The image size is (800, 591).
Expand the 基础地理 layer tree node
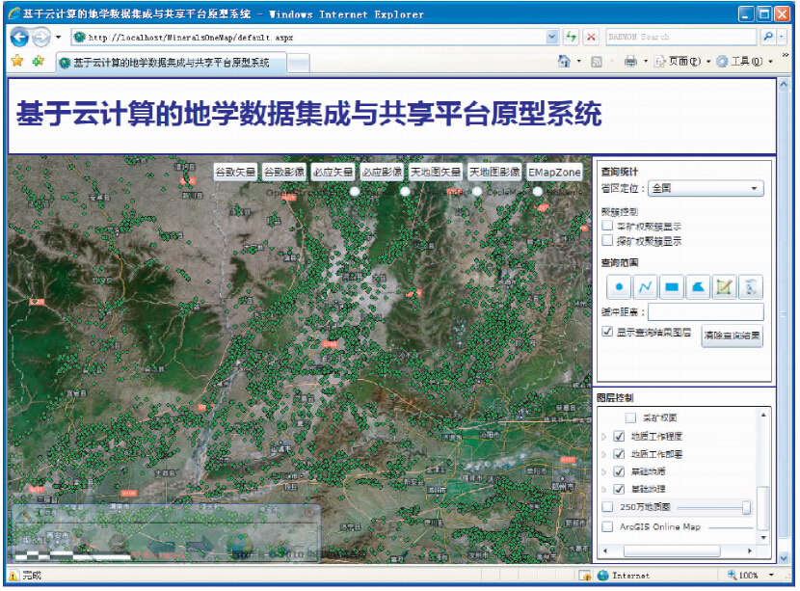[604, 489]
